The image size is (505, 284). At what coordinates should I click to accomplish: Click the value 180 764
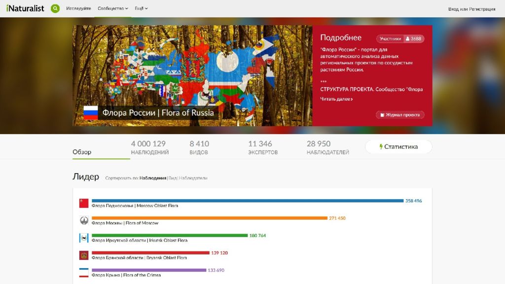pyautogui.click(x=257, y=235)
